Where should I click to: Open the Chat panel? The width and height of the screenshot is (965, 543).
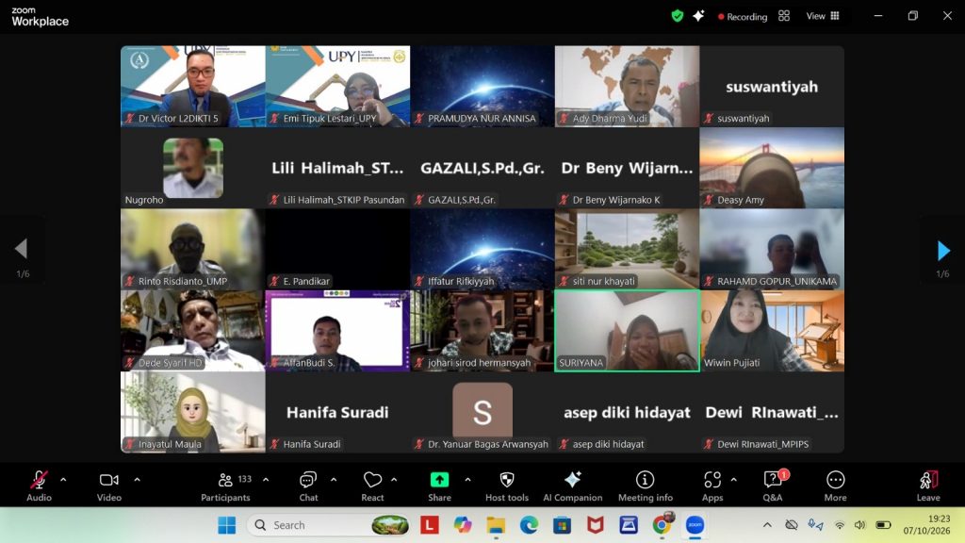(x=308, y=485)
